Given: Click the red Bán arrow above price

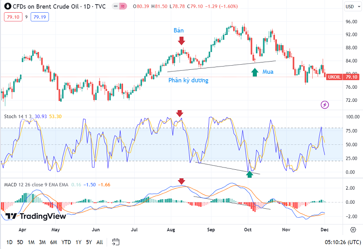Looking at the screenshot, I should point(181,41).
